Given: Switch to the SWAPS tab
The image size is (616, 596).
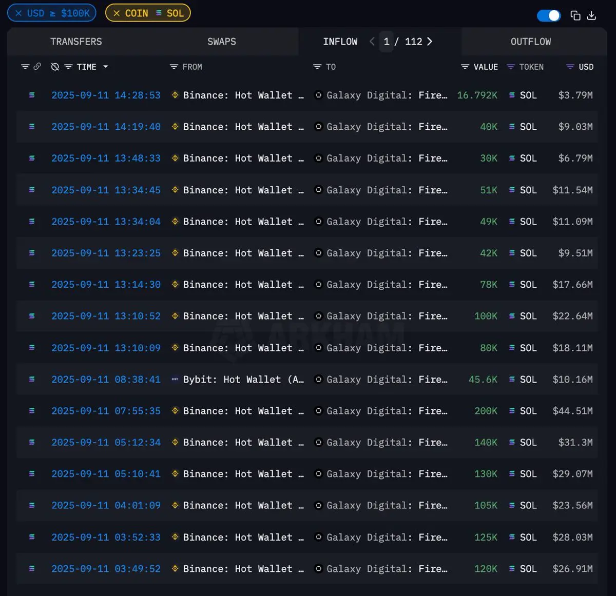Looking at the screenshot, I should tap(222, 42).
